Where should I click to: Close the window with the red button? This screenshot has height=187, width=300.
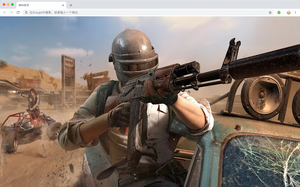4,4
